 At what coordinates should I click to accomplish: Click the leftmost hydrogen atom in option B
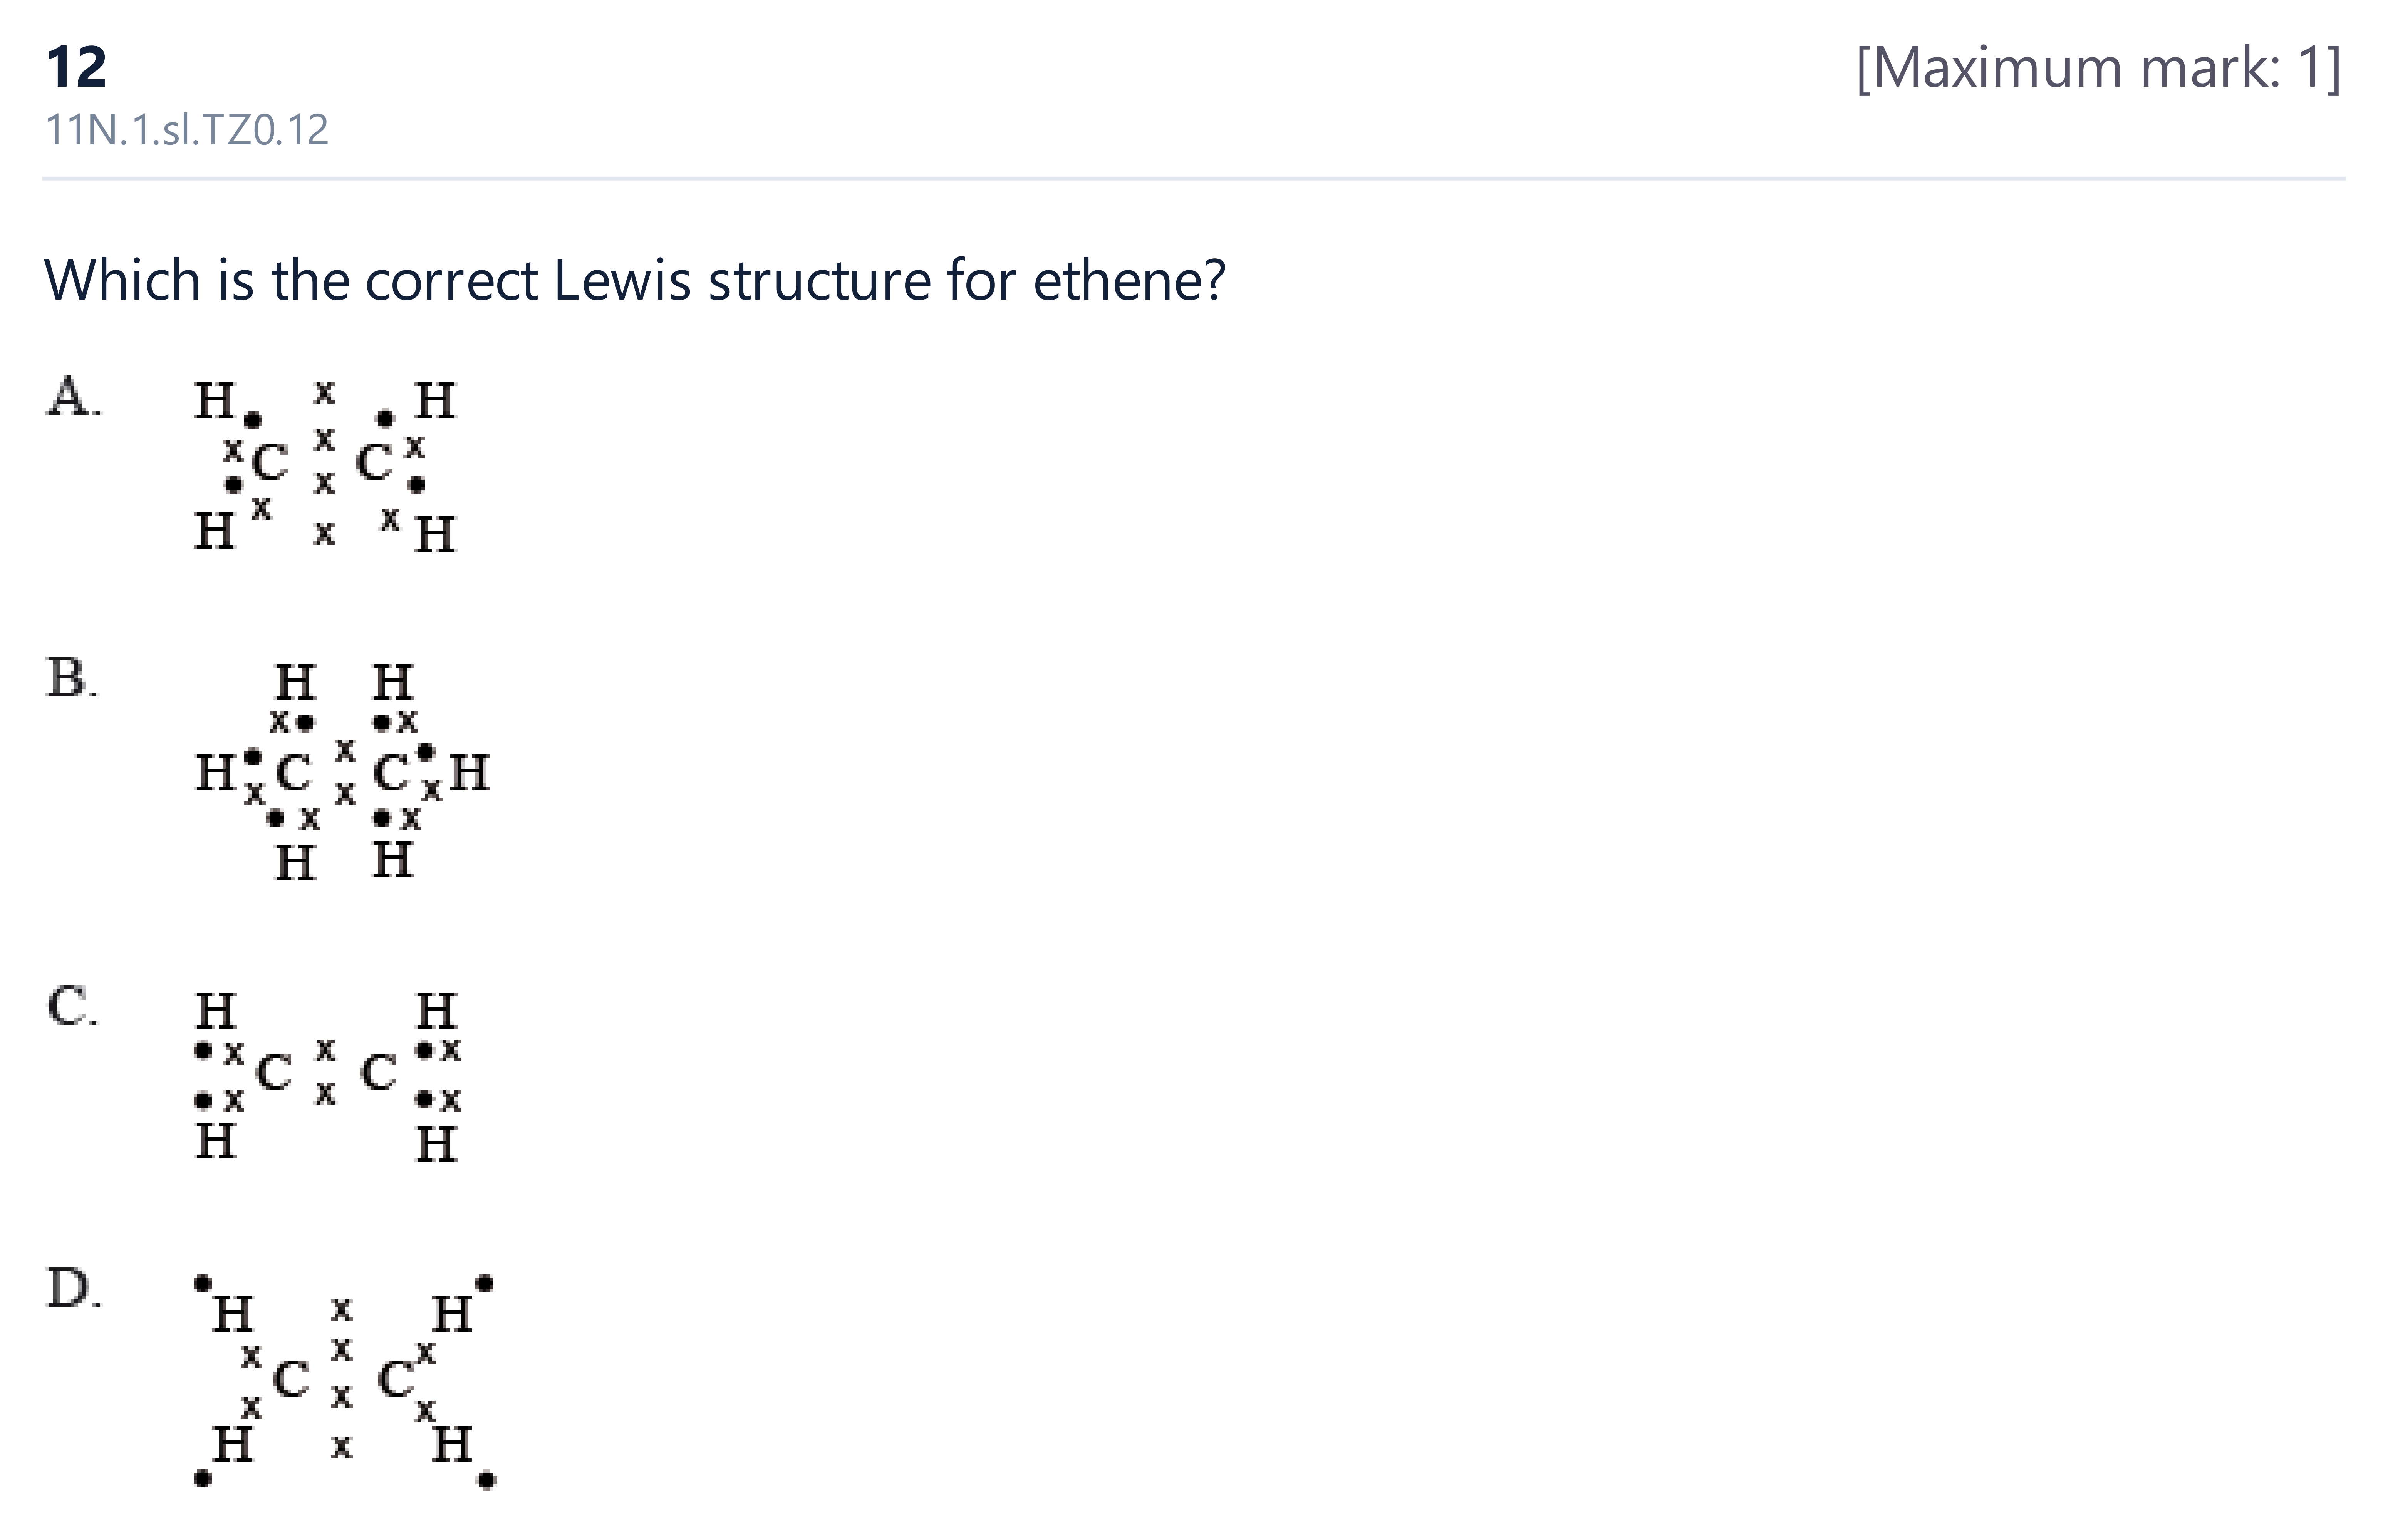pos(215,772)
